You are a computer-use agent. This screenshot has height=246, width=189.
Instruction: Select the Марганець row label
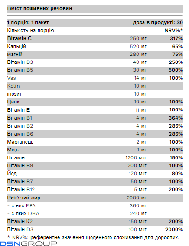point(20,142)
